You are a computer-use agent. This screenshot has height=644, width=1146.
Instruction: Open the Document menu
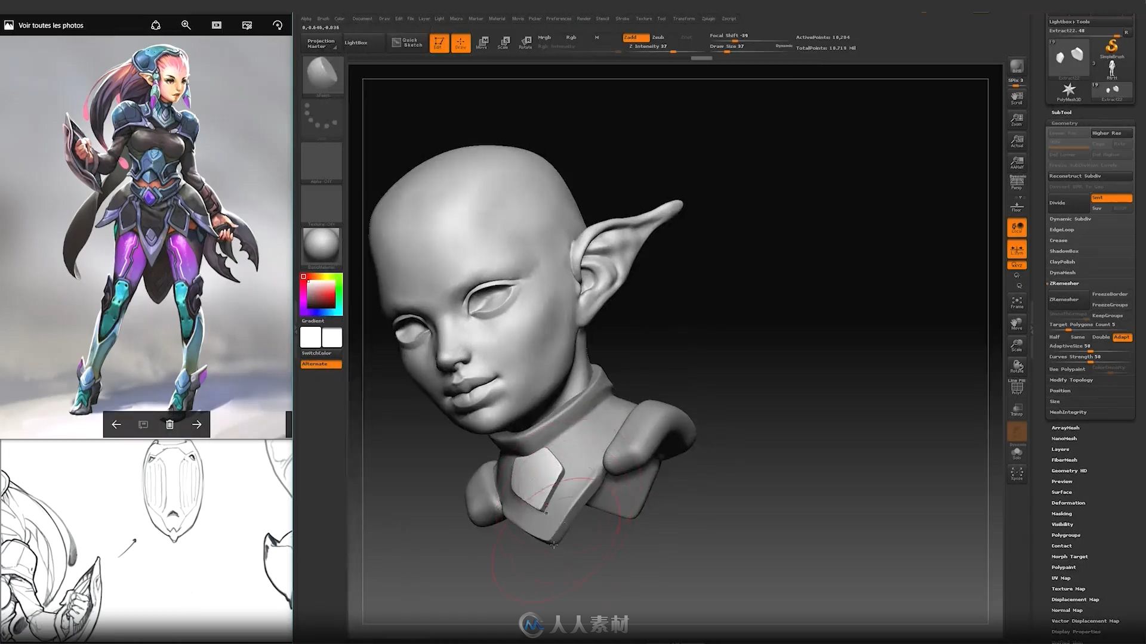click(x=362, y=18)
